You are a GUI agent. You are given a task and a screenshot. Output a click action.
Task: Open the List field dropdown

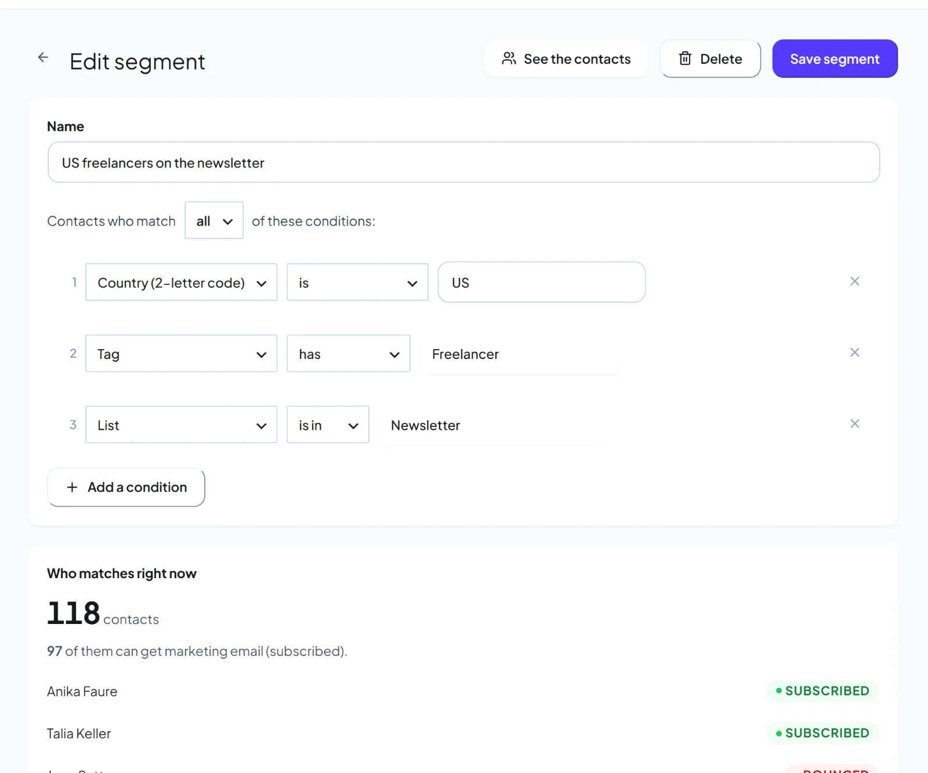[x=181, y=425]
